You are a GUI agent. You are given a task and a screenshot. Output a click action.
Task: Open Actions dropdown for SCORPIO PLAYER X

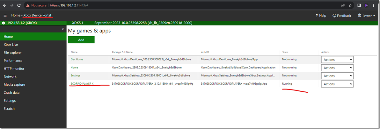[x=337, y=84]
